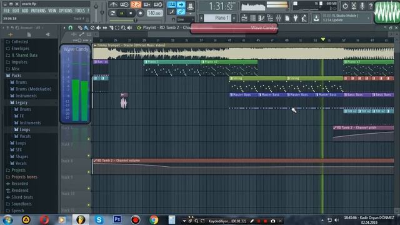Toggle the step editing mode icon
Screen dimensions: 400x225
click(x=171, y=12)
